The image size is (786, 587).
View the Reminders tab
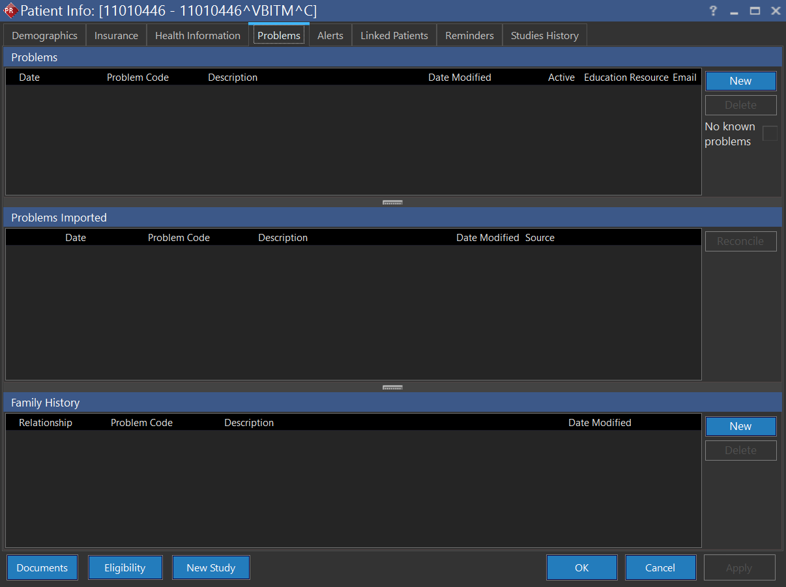pyautogui.click(x=469, y=35)
